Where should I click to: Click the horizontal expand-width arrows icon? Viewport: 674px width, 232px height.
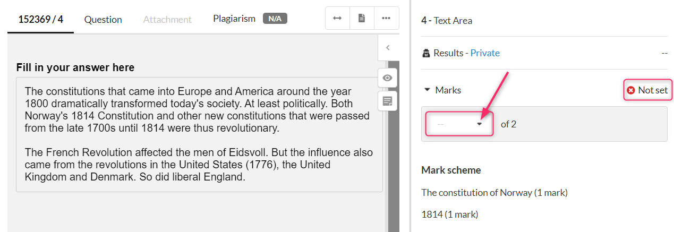(337, 18)
